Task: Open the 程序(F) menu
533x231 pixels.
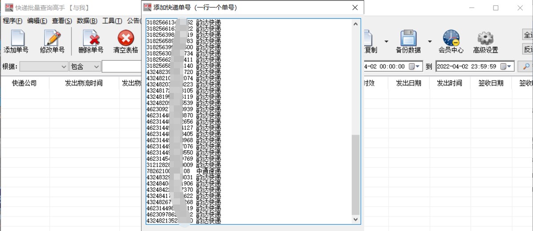Action: (12, 21)
